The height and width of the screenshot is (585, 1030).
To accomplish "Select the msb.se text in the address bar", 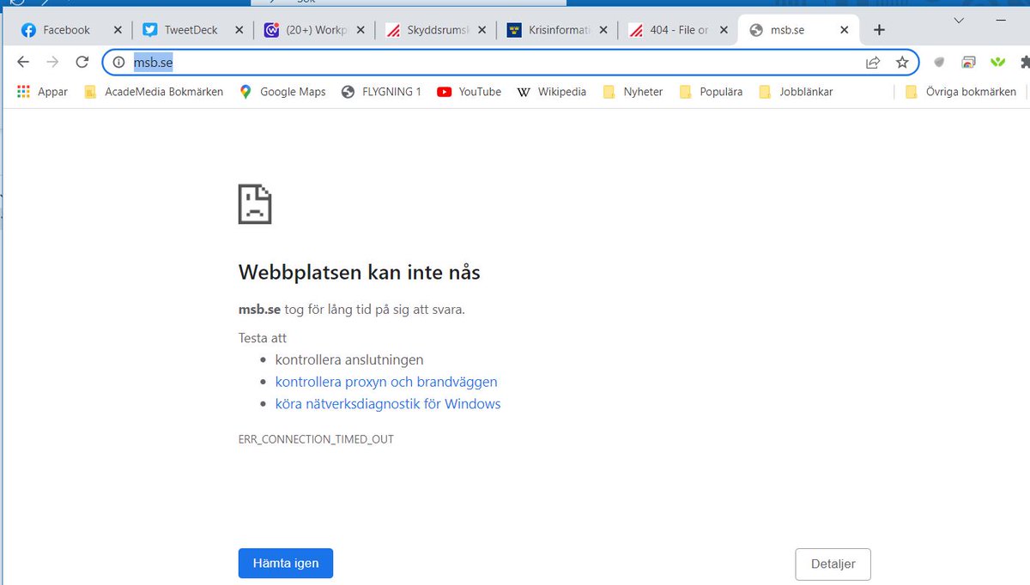I will (154, 62).
